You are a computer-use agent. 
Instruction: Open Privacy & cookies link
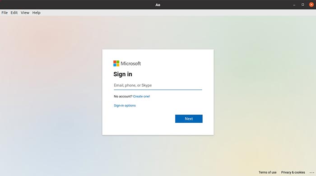pos(293,172)
